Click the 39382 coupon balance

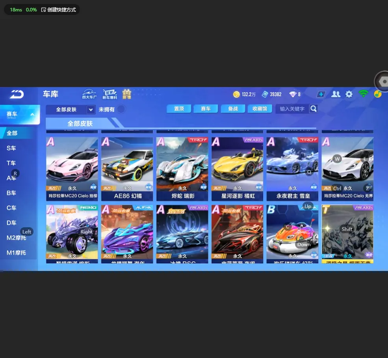(x=276, y=95)
